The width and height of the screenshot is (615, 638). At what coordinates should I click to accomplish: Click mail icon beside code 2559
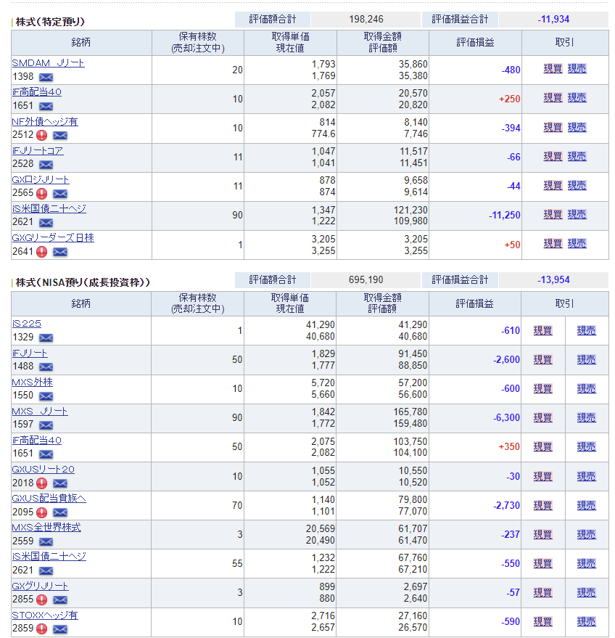[46, 541]
